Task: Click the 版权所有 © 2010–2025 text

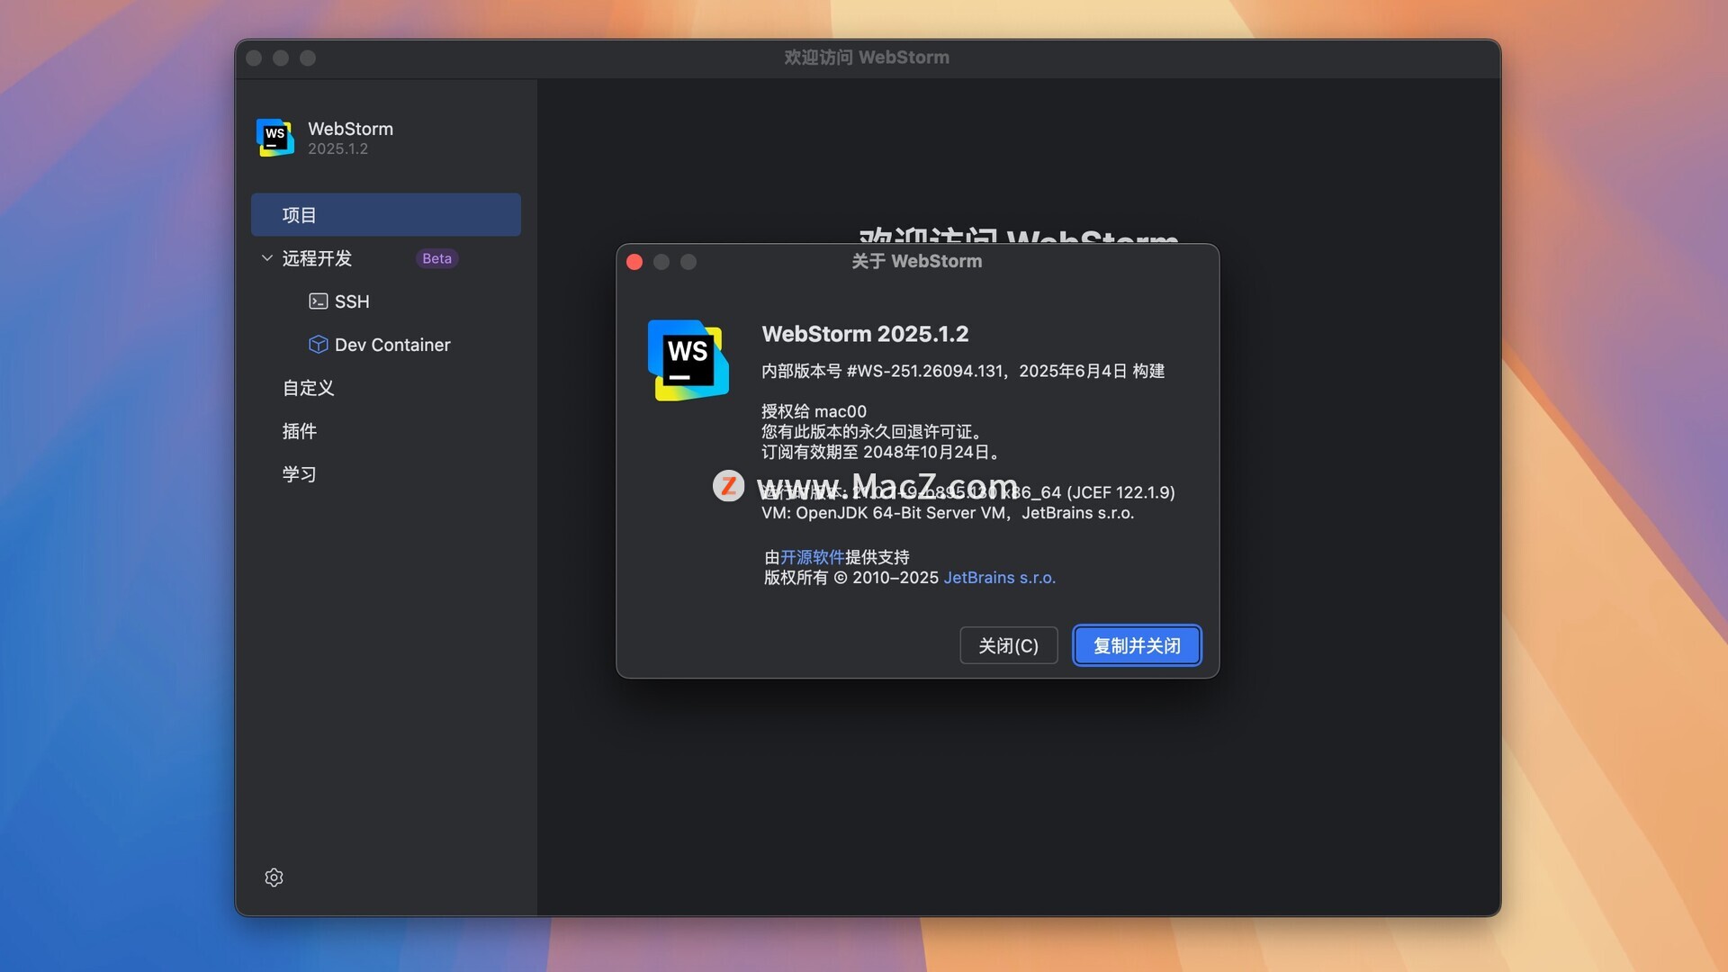Action: tap(851, 578)
